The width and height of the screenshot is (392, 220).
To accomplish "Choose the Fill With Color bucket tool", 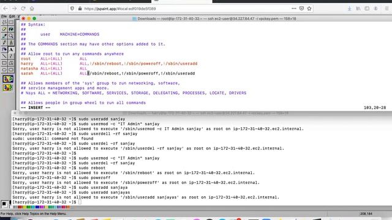I will (x=11, y=29).
